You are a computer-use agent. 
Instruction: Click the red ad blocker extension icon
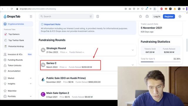(162, 9)
